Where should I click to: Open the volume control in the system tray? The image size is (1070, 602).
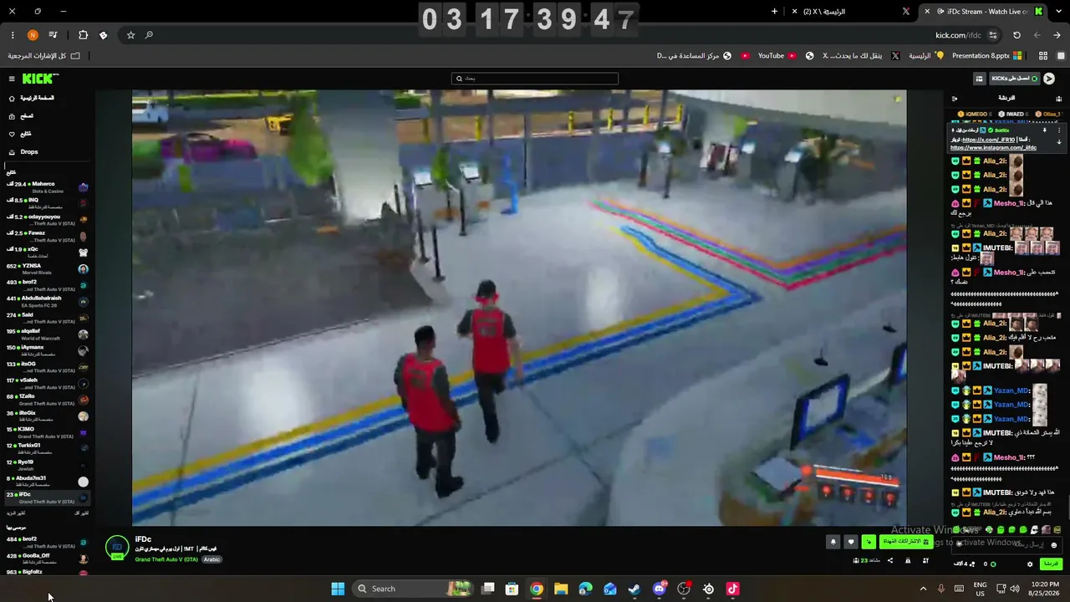(1015, 589)
